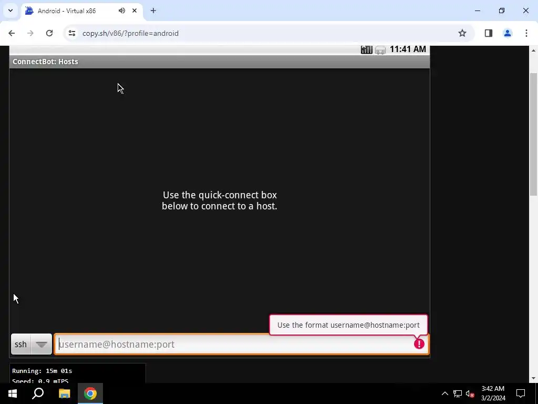This screenshot has height=404, width=538.
Task: Mute the tab via the speaker icon
Action: coord(122,11)
